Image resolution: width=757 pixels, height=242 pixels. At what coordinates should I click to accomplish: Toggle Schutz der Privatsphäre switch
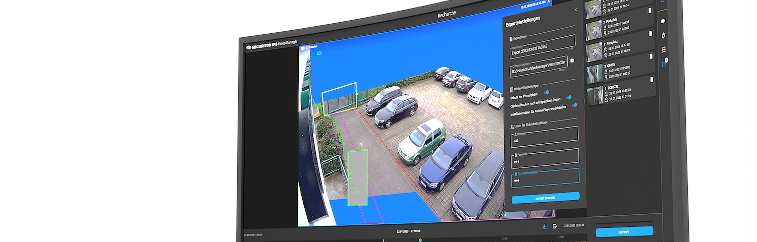(x=546, y=92)
